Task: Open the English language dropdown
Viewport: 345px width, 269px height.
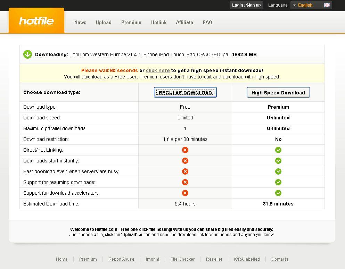Action: [x=311, y=5]
